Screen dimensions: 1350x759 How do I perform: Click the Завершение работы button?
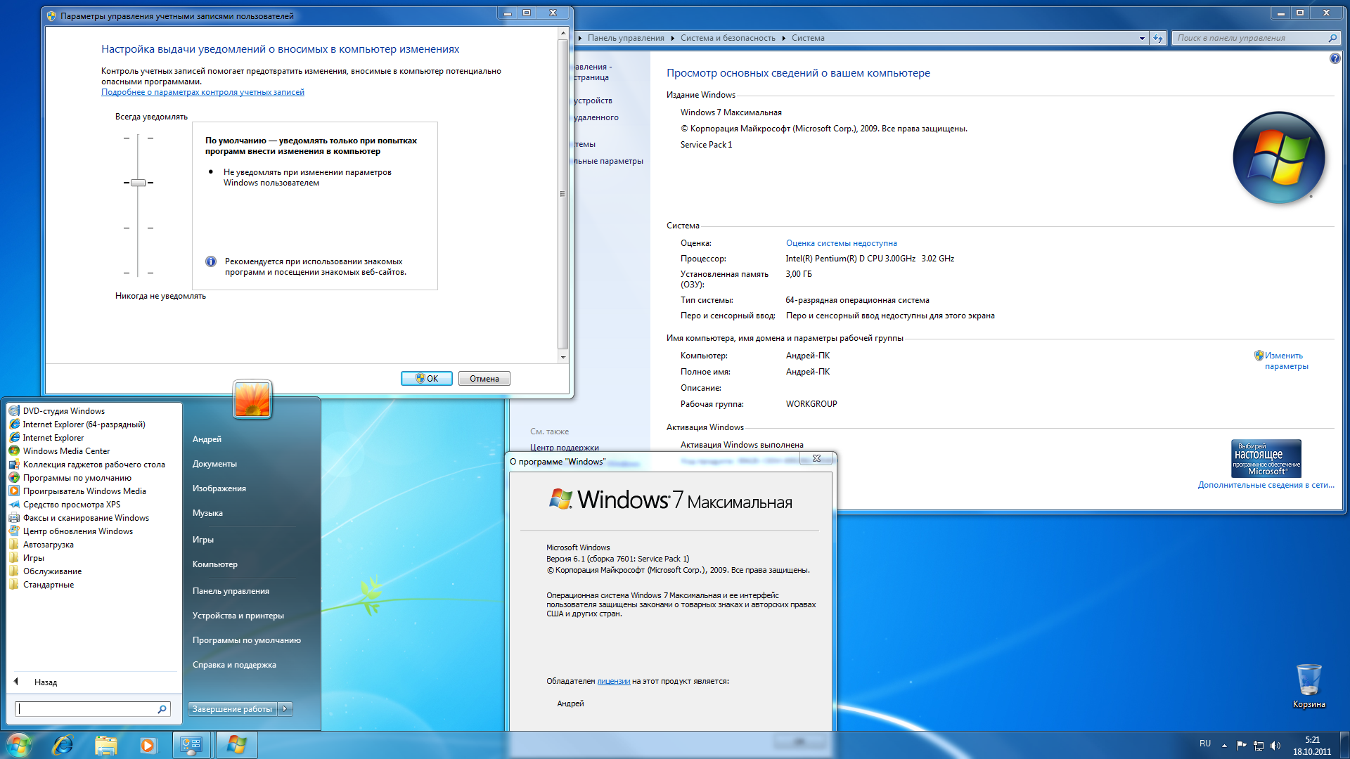(x=232, y=709)
